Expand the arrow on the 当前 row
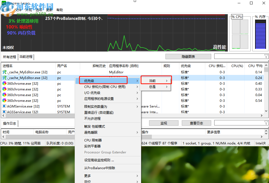 point(167,81)
